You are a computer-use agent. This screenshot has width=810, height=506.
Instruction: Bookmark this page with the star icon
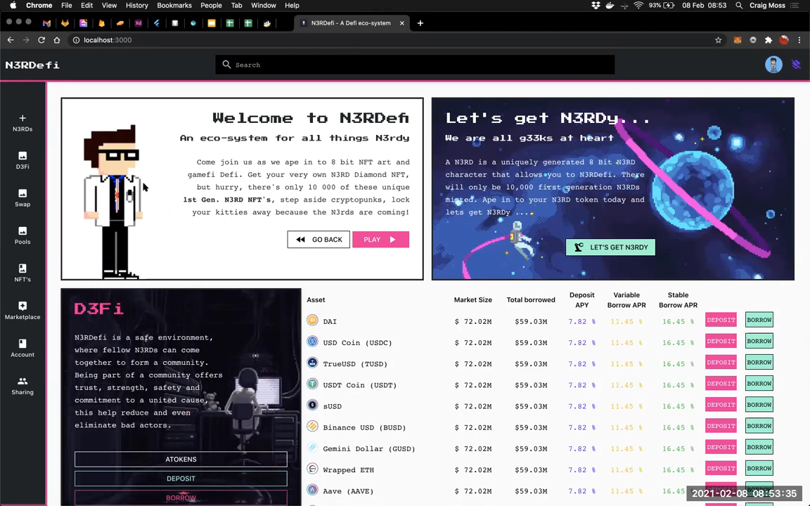(x=718, y=40)
